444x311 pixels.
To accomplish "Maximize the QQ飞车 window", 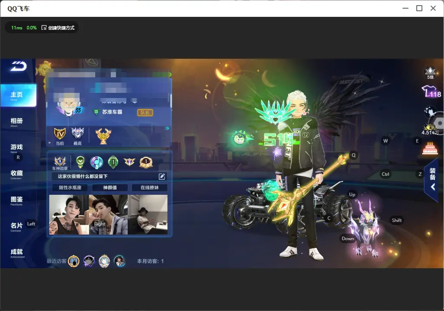I will click(419, 8).
